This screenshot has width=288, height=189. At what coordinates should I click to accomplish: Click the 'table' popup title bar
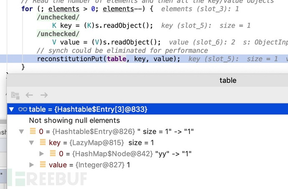(227, 80)
